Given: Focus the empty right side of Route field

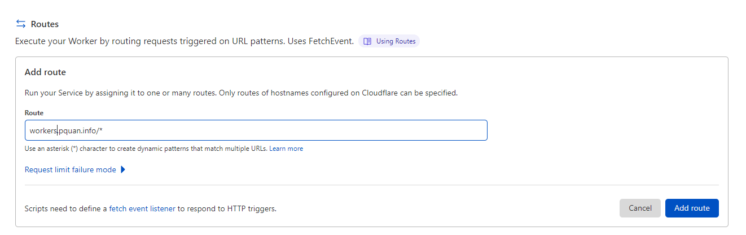Looking at the screenshot, I should (339, 130).
